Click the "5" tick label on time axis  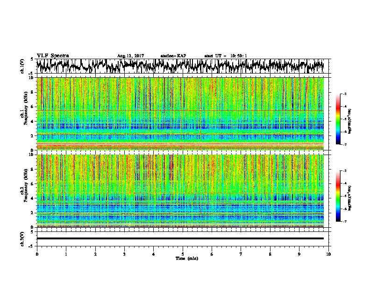183,254
